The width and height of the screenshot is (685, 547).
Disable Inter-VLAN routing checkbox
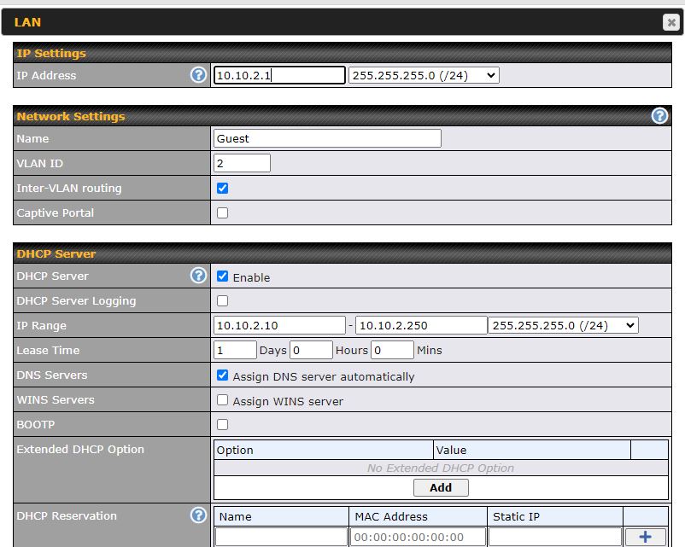(223, 188)
